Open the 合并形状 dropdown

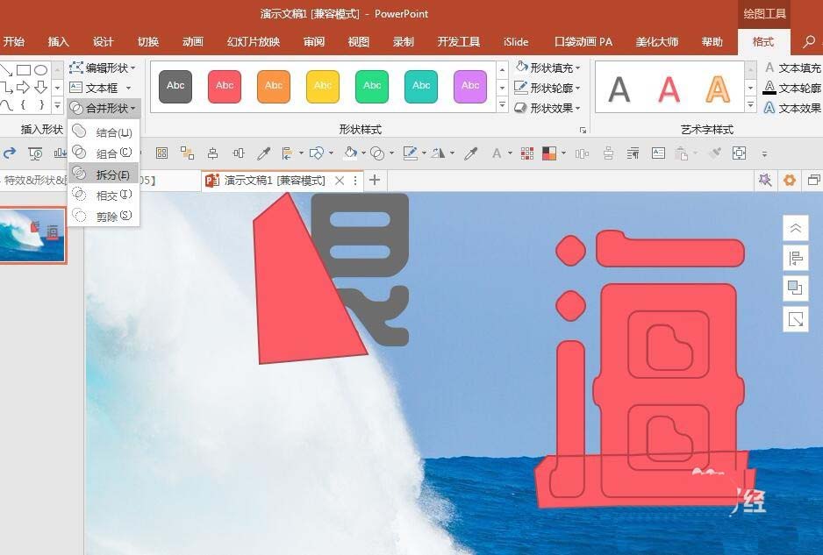[104, 108]
